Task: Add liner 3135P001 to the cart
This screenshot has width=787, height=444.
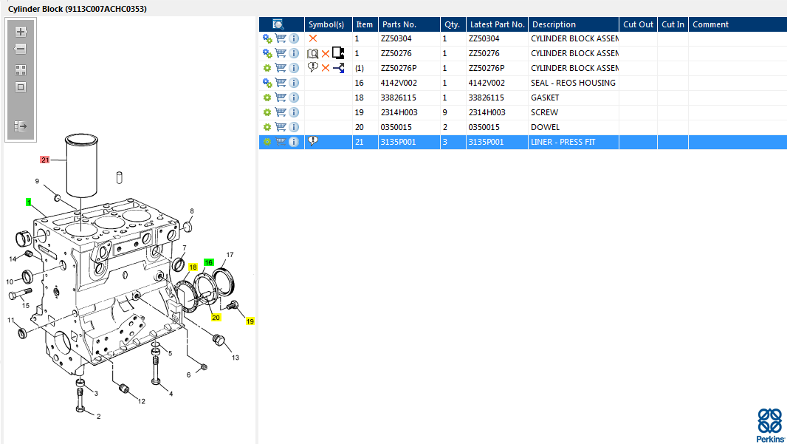Action: [x=281, y=142]
